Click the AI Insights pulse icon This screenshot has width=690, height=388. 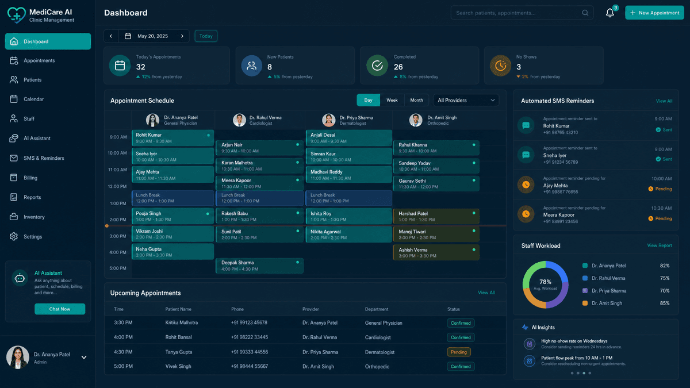tap(525, 327)
